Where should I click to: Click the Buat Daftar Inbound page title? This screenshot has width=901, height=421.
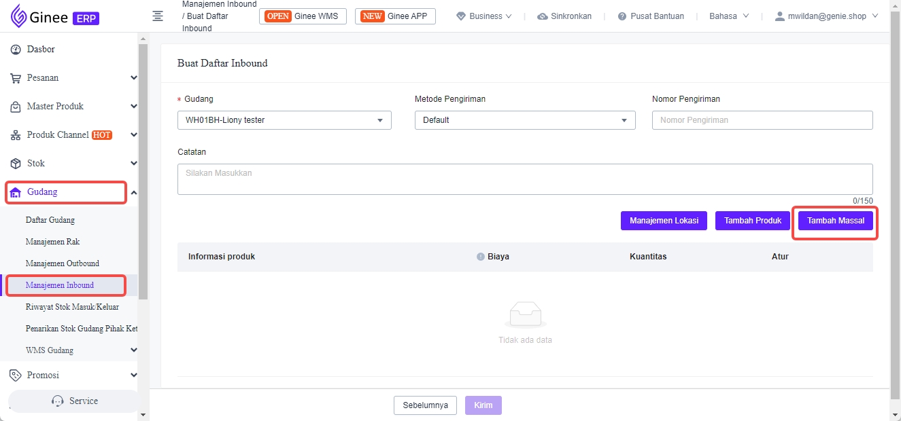coord(222,63)
